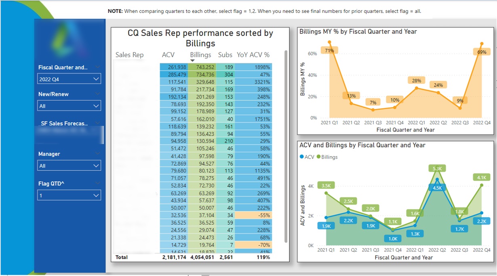Collapse the Fiscal Quarter slicer header chevron
Viewport: 497px width, 276px height.
[97, 67]
